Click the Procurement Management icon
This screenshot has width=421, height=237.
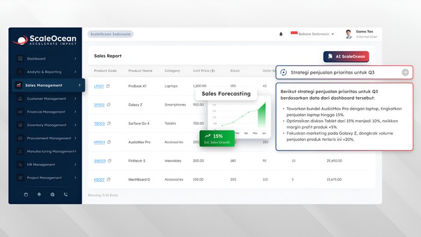tap(20, 138)
